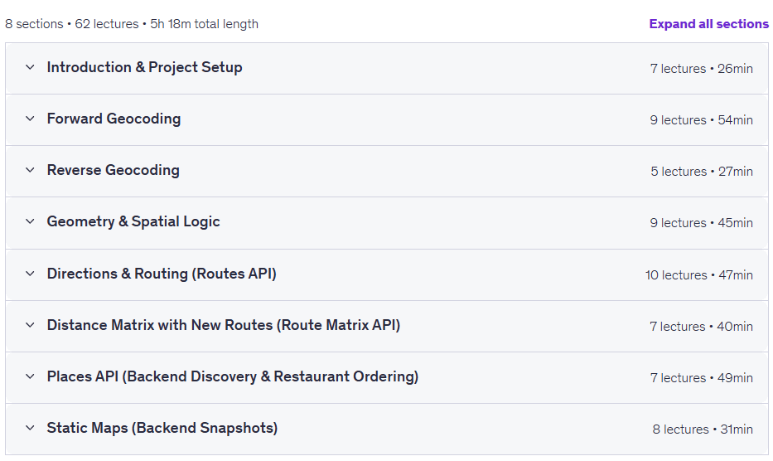Click the Reverse Geocoding section heading
The image size is (773, 461).
[x=113, y=170]
